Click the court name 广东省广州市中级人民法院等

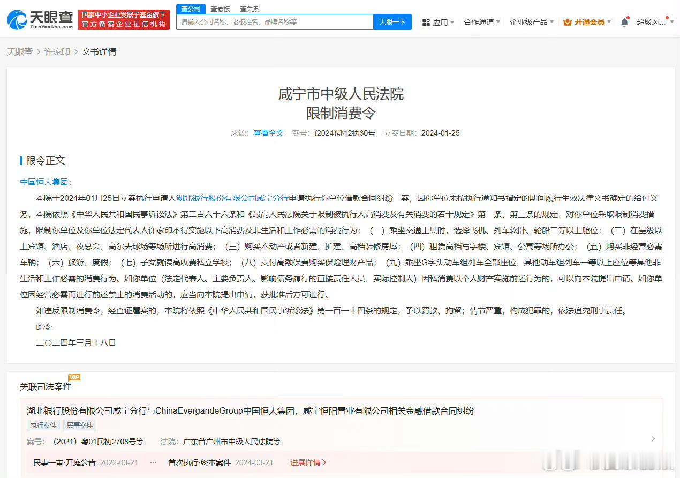[x=232, y=442]
